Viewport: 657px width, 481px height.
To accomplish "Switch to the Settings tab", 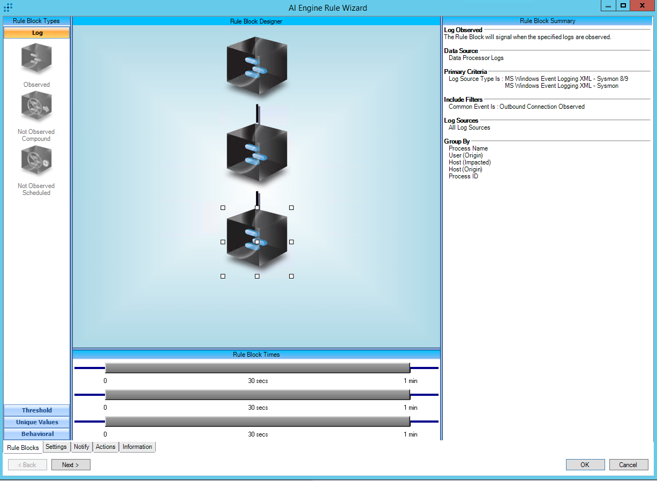I will click(x=56, y=447).
